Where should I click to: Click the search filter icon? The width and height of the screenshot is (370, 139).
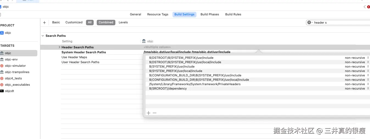[310, 23]
